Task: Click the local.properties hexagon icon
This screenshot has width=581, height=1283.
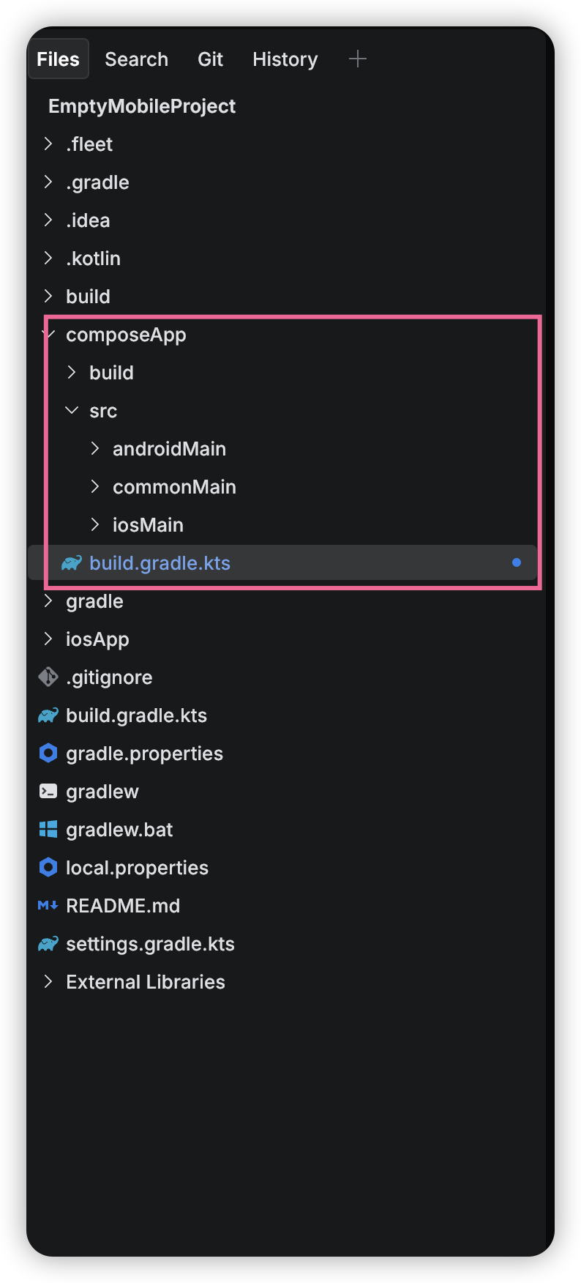Action: (x=48, y=868)
